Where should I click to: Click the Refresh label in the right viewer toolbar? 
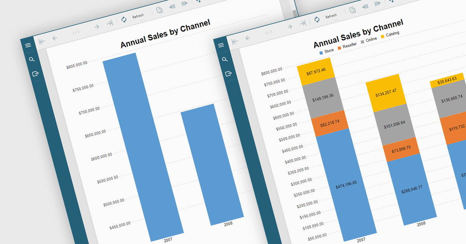(331, 16)
